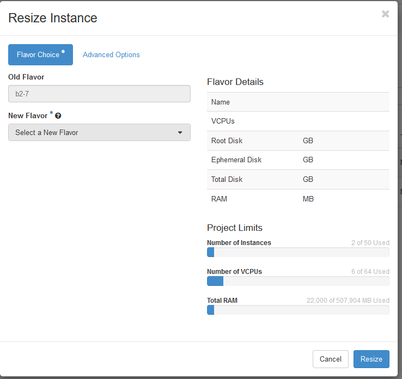Select the Name row in Flavor Details
This screenshot has width=402, height=379.
(298, 102)
